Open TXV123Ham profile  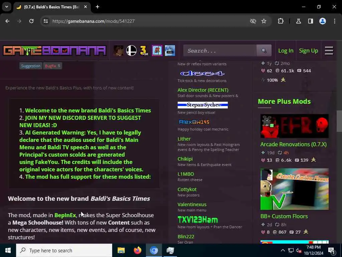coord(198,220)
